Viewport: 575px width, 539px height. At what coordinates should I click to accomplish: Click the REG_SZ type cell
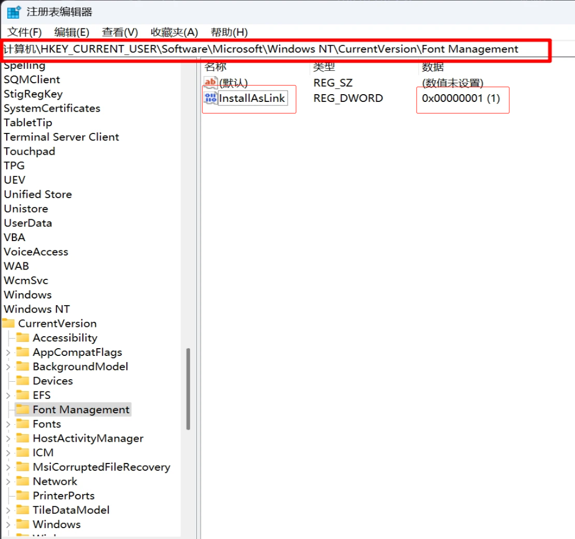point(333,83)
